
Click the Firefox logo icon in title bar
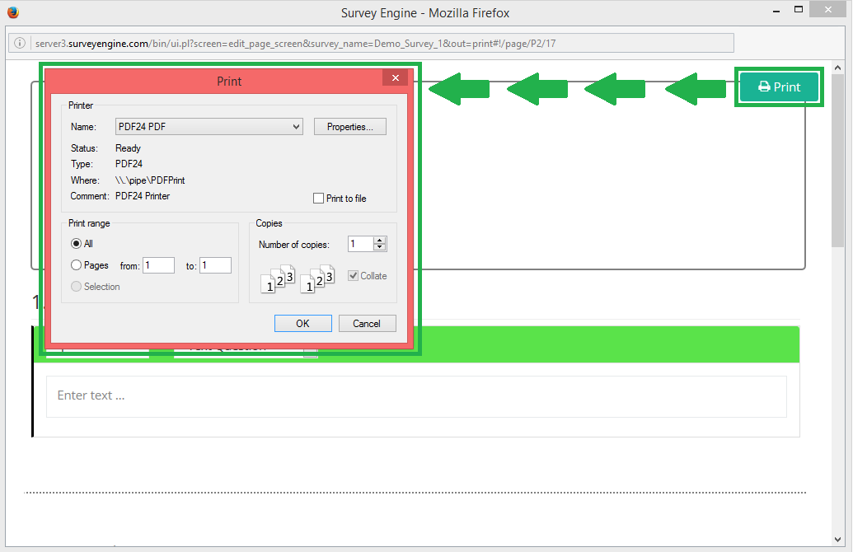[x=12, y=12]
